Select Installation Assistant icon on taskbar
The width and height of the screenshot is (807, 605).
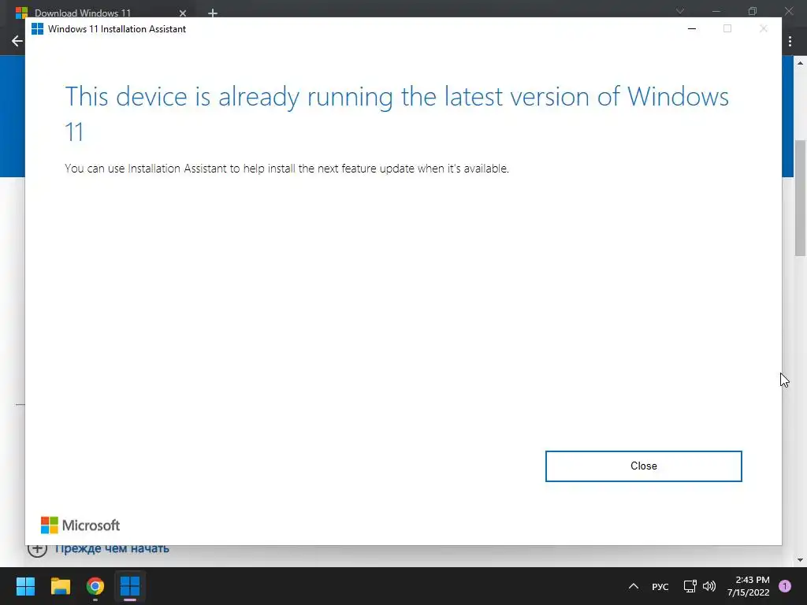click(x=130, y=586)
